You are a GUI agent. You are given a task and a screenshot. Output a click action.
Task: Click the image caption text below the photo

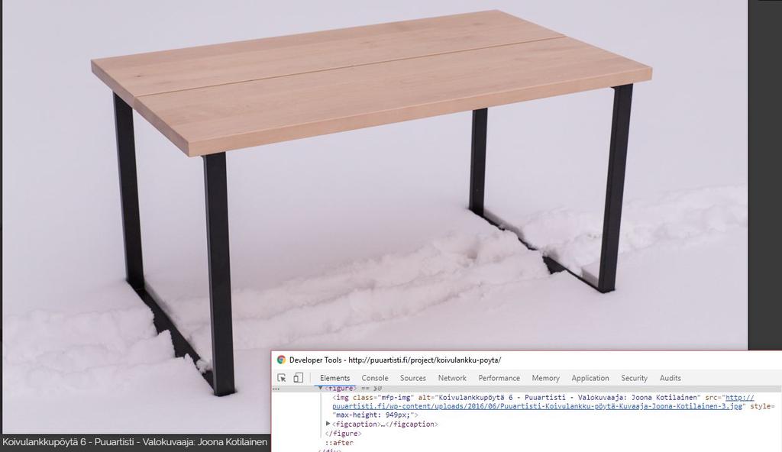pos(134,442)
